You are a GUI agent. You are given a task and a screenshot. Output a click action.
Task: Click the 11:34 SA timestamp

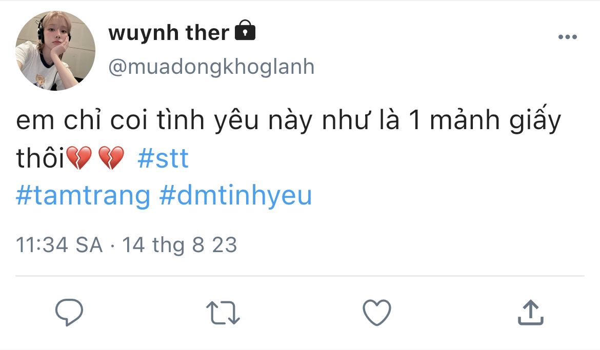[x=59, y=245]
